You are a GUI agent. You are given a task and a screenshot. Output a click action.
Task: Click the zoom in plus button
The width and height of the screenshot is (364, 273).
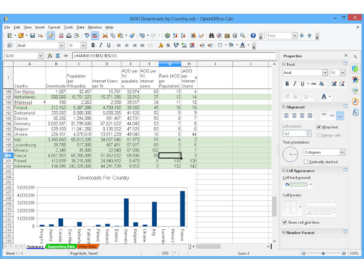click(x=344, y=253)
